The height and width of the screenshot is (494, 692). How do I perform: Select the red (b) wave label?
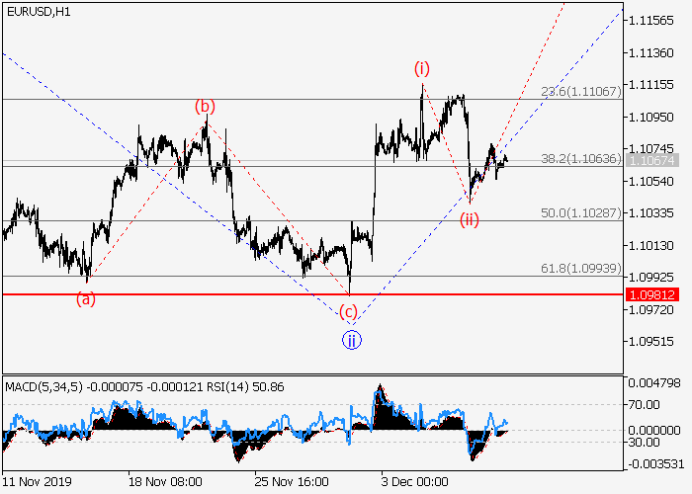point(205,106)
